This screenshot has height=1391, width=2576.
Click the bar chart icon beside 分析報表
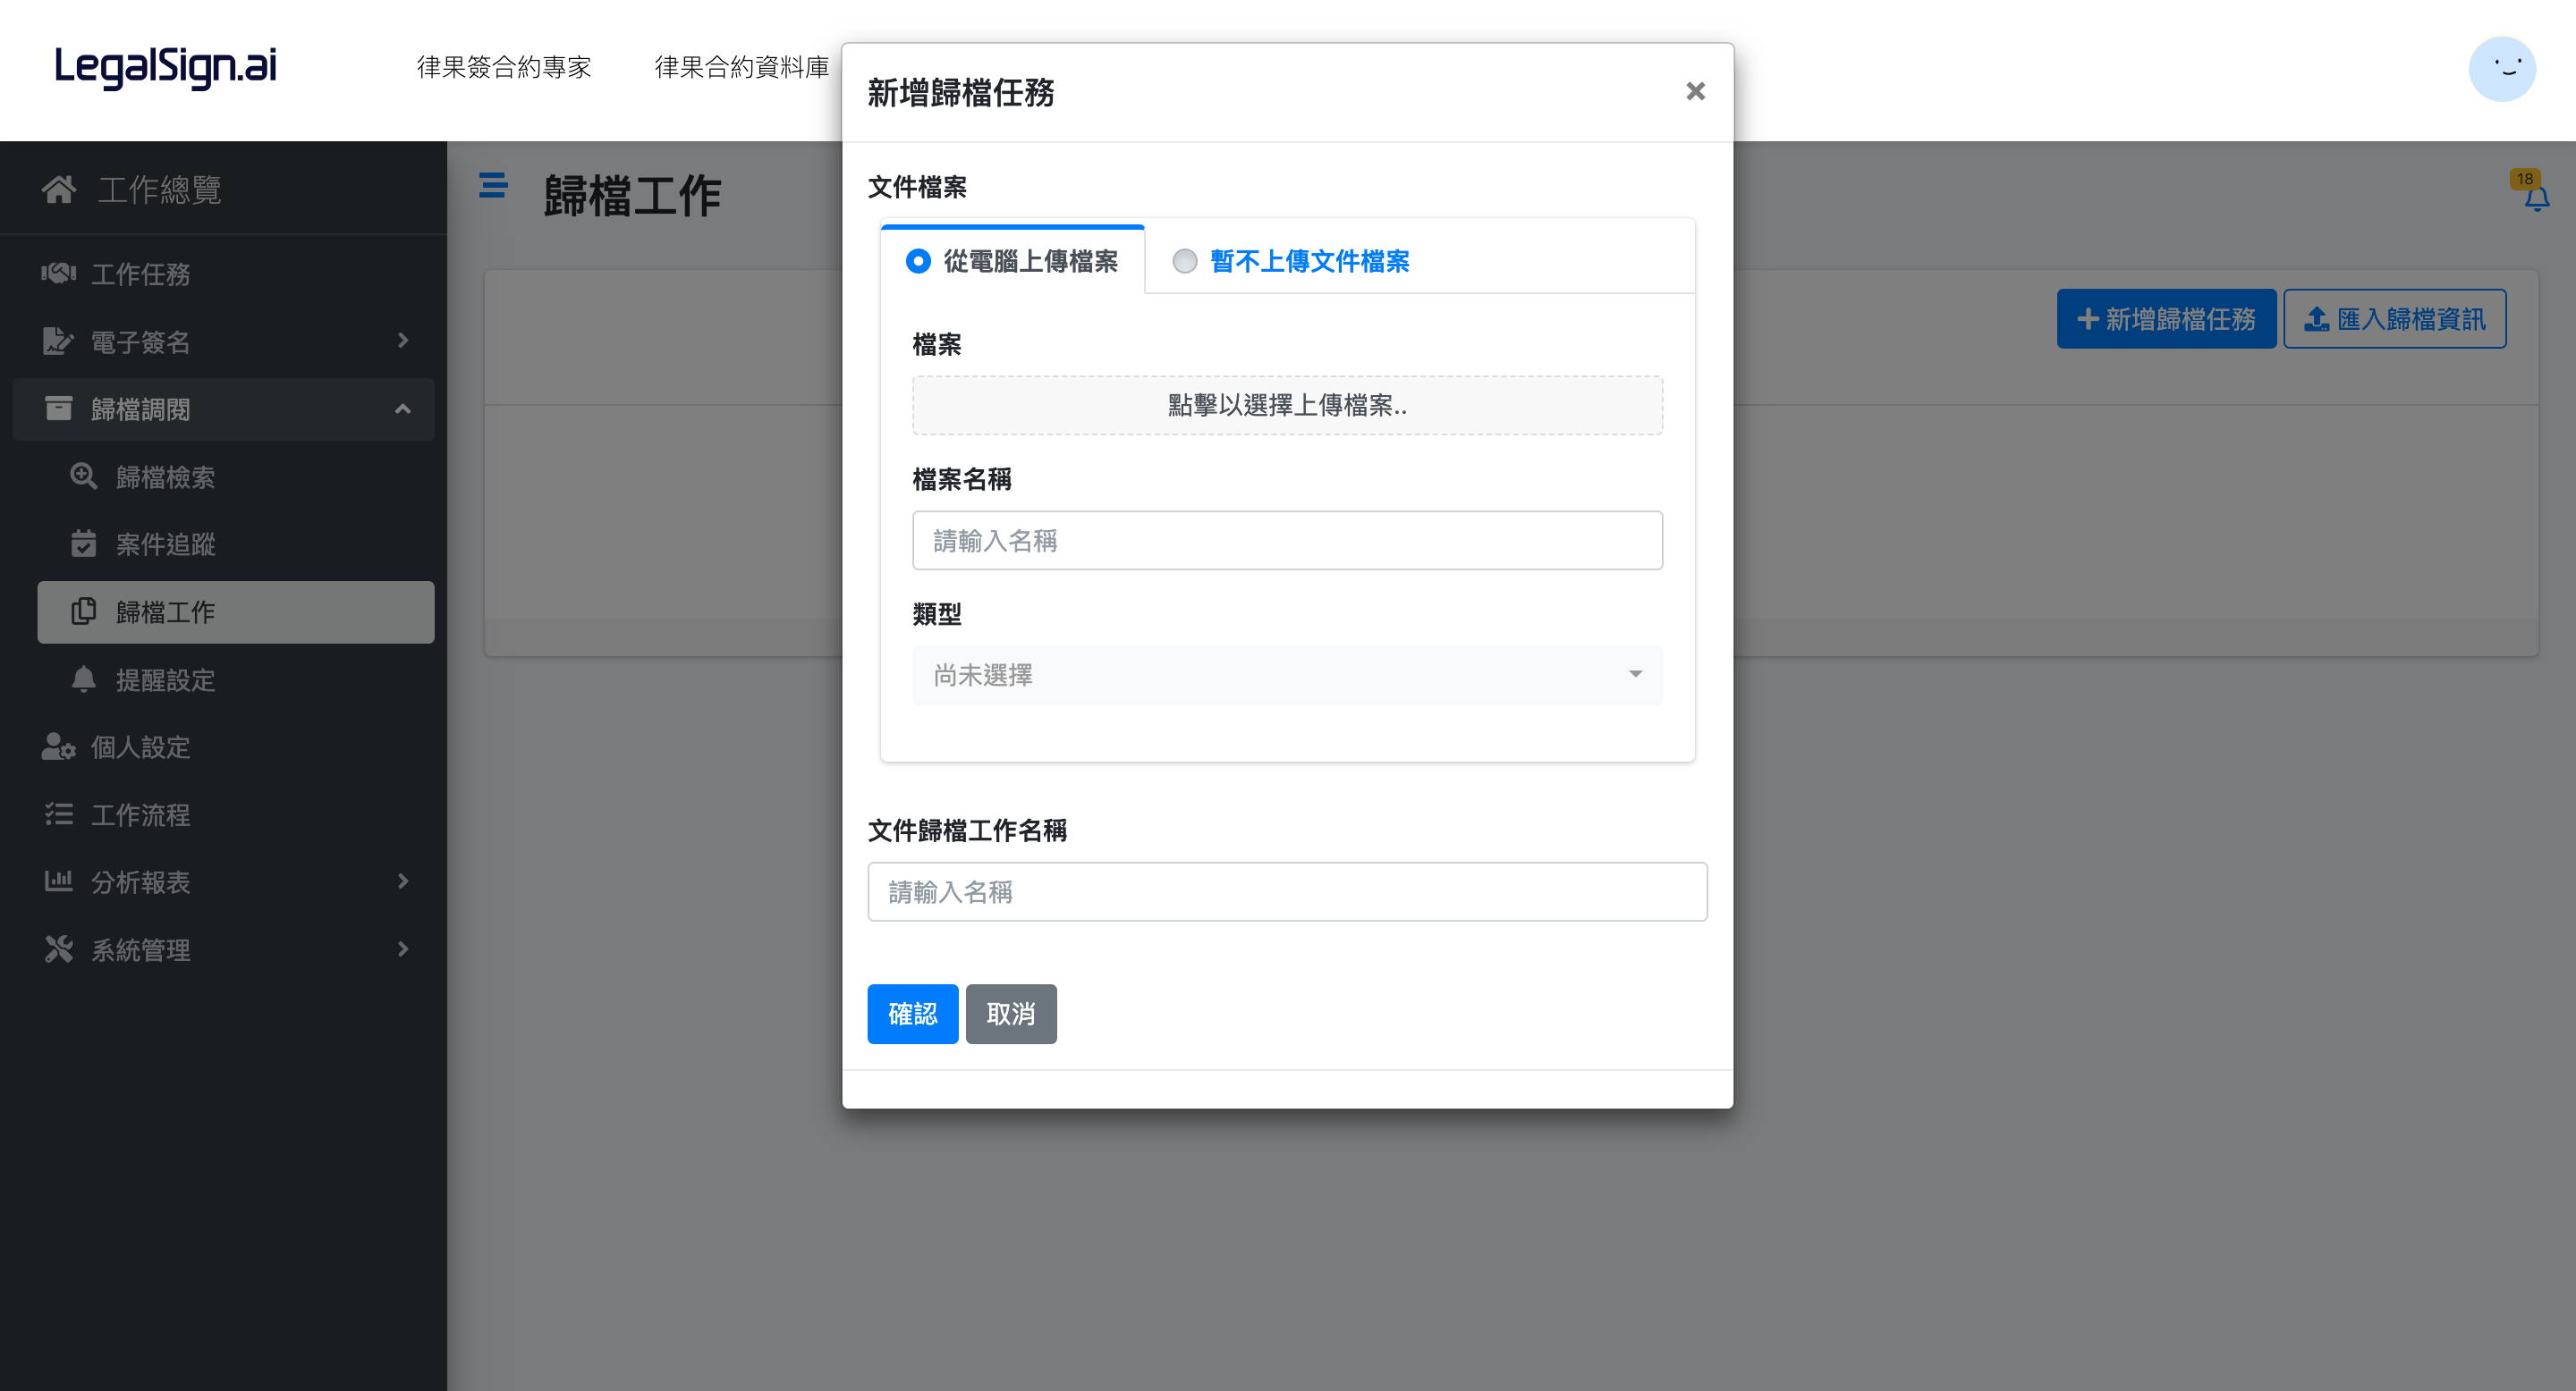coord(58,881)
